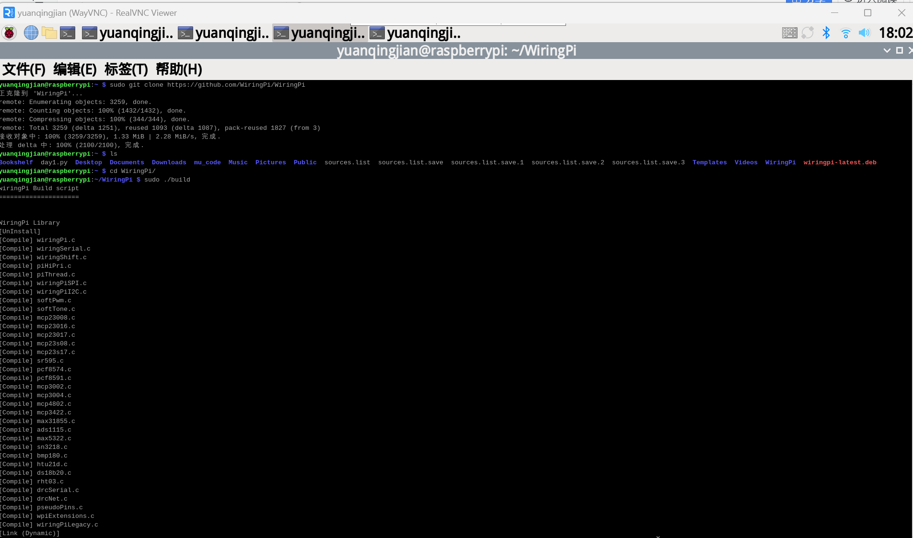Click the 'sudo ./build' command text
Screen dimensions: 913x538
(x=167, y=180)
